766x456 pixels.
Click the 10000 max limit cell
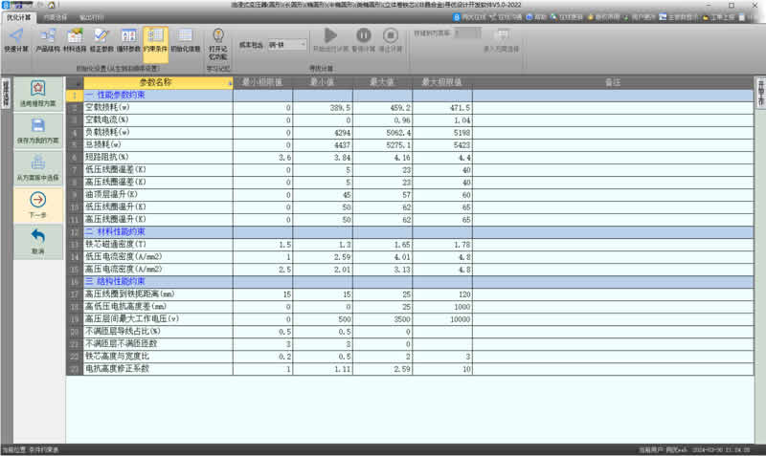pyautogui.click(x=442, y=319)
